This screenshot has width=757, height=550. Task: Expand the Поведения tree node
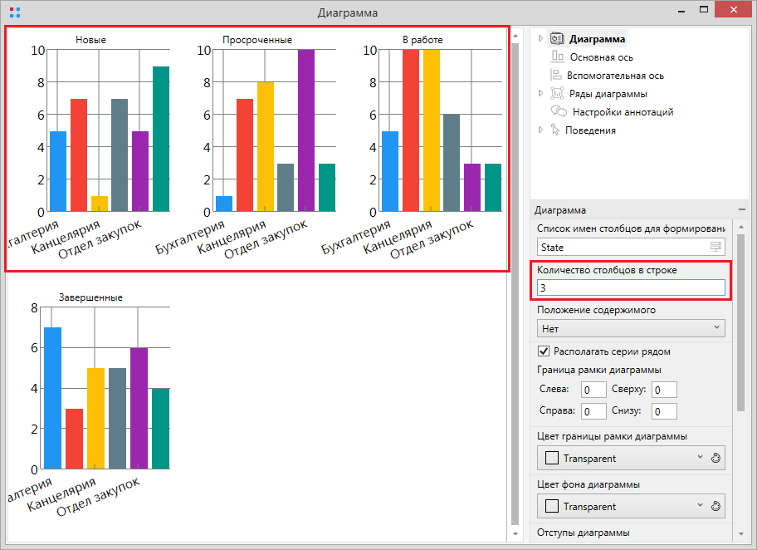pyautogui.click(x=541, y=130)
